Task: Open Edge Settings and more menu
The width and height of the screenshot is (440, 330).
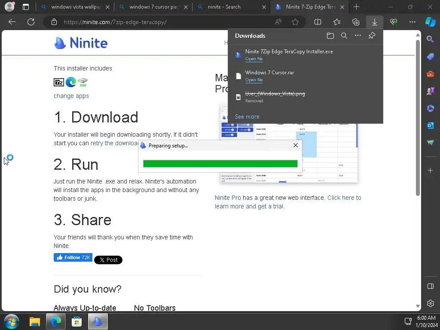Action: 412,22
